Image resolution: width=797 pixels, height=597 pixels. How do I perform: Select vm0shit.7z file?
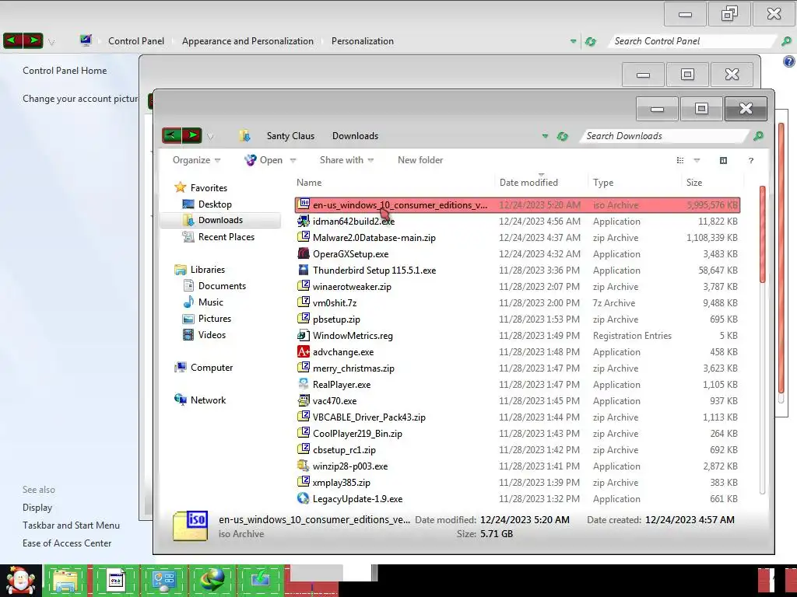tap(518, 303)
